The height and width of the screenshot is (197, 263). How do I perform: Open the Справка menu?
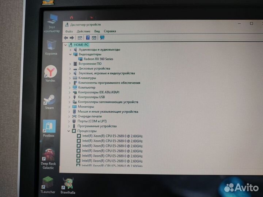pos(110,31)
